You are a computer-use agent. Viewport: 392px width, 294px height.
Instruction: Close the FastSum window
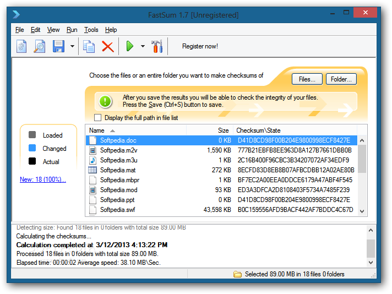pyautogui.click(x=365, y=13)
